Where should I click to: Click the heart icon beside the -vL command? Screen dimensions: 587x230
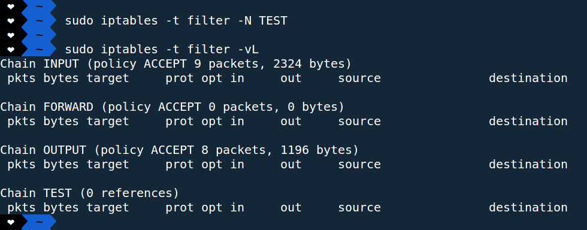coord(11,50)
